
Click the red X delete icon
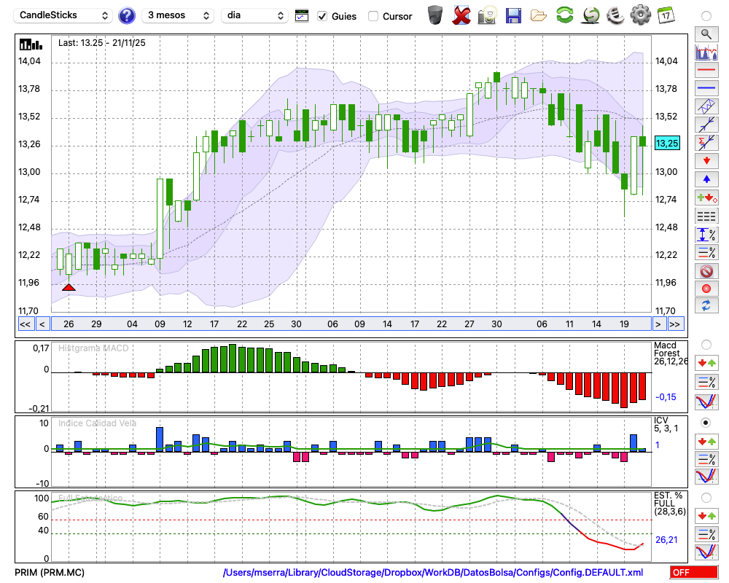click(461, 15)
